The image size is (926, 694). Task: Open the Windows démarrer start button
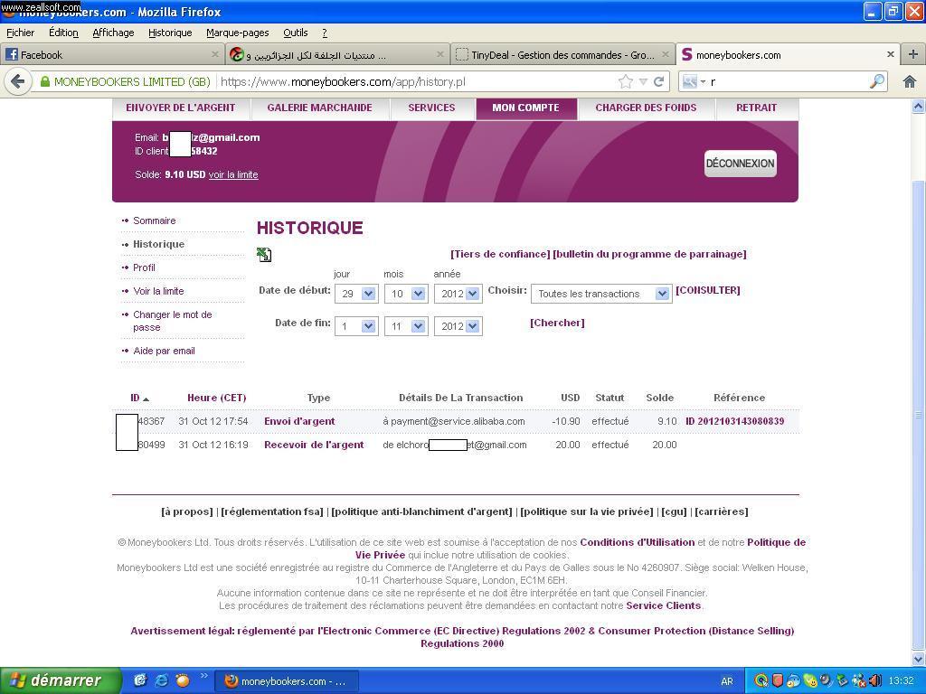pyautogui.click(x=61, y=680)
